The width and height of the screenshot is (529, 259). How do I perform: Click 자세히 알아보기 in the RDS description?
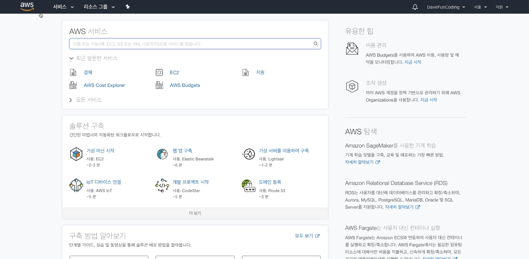[x=399, y=207]
